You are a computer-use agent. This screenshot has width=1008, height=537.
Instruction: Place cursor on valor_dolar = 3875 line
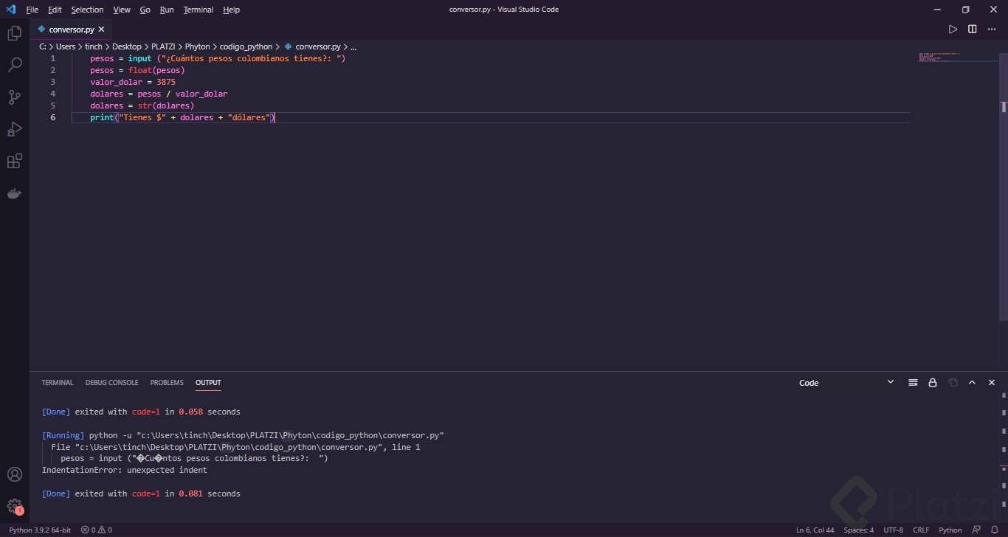tap(133, 82)
